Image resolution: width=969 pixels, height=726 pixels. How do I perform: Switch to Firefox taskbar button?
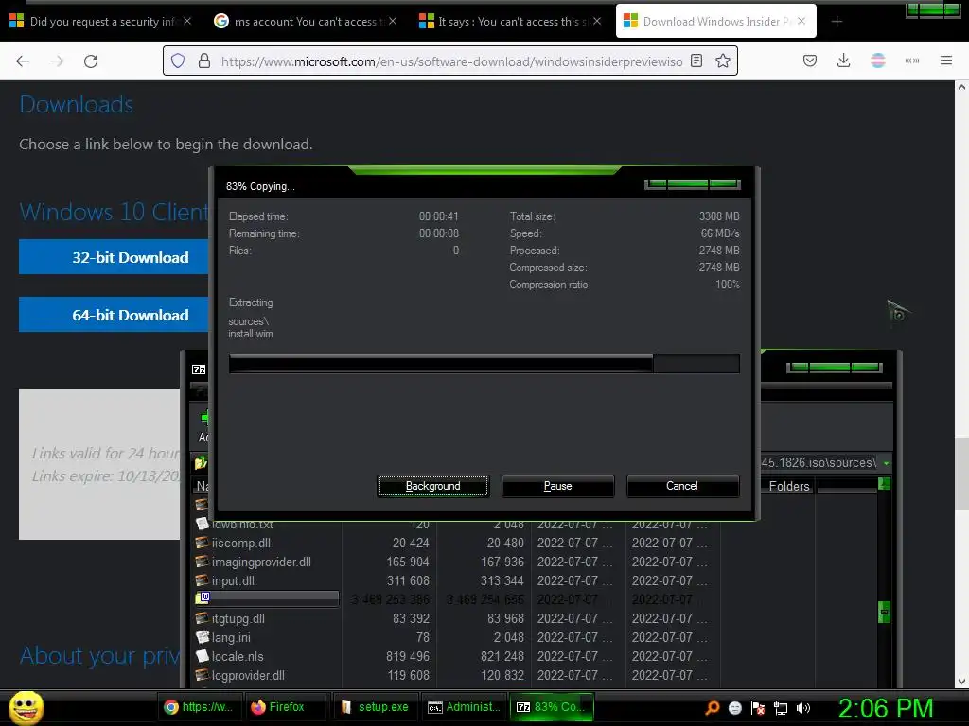pos(286,707)
